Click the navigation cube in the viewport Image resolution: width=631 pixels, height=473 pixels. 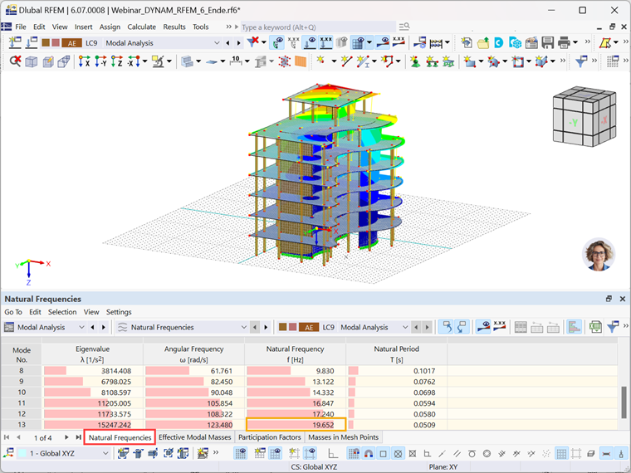click(x=585, y=116)
